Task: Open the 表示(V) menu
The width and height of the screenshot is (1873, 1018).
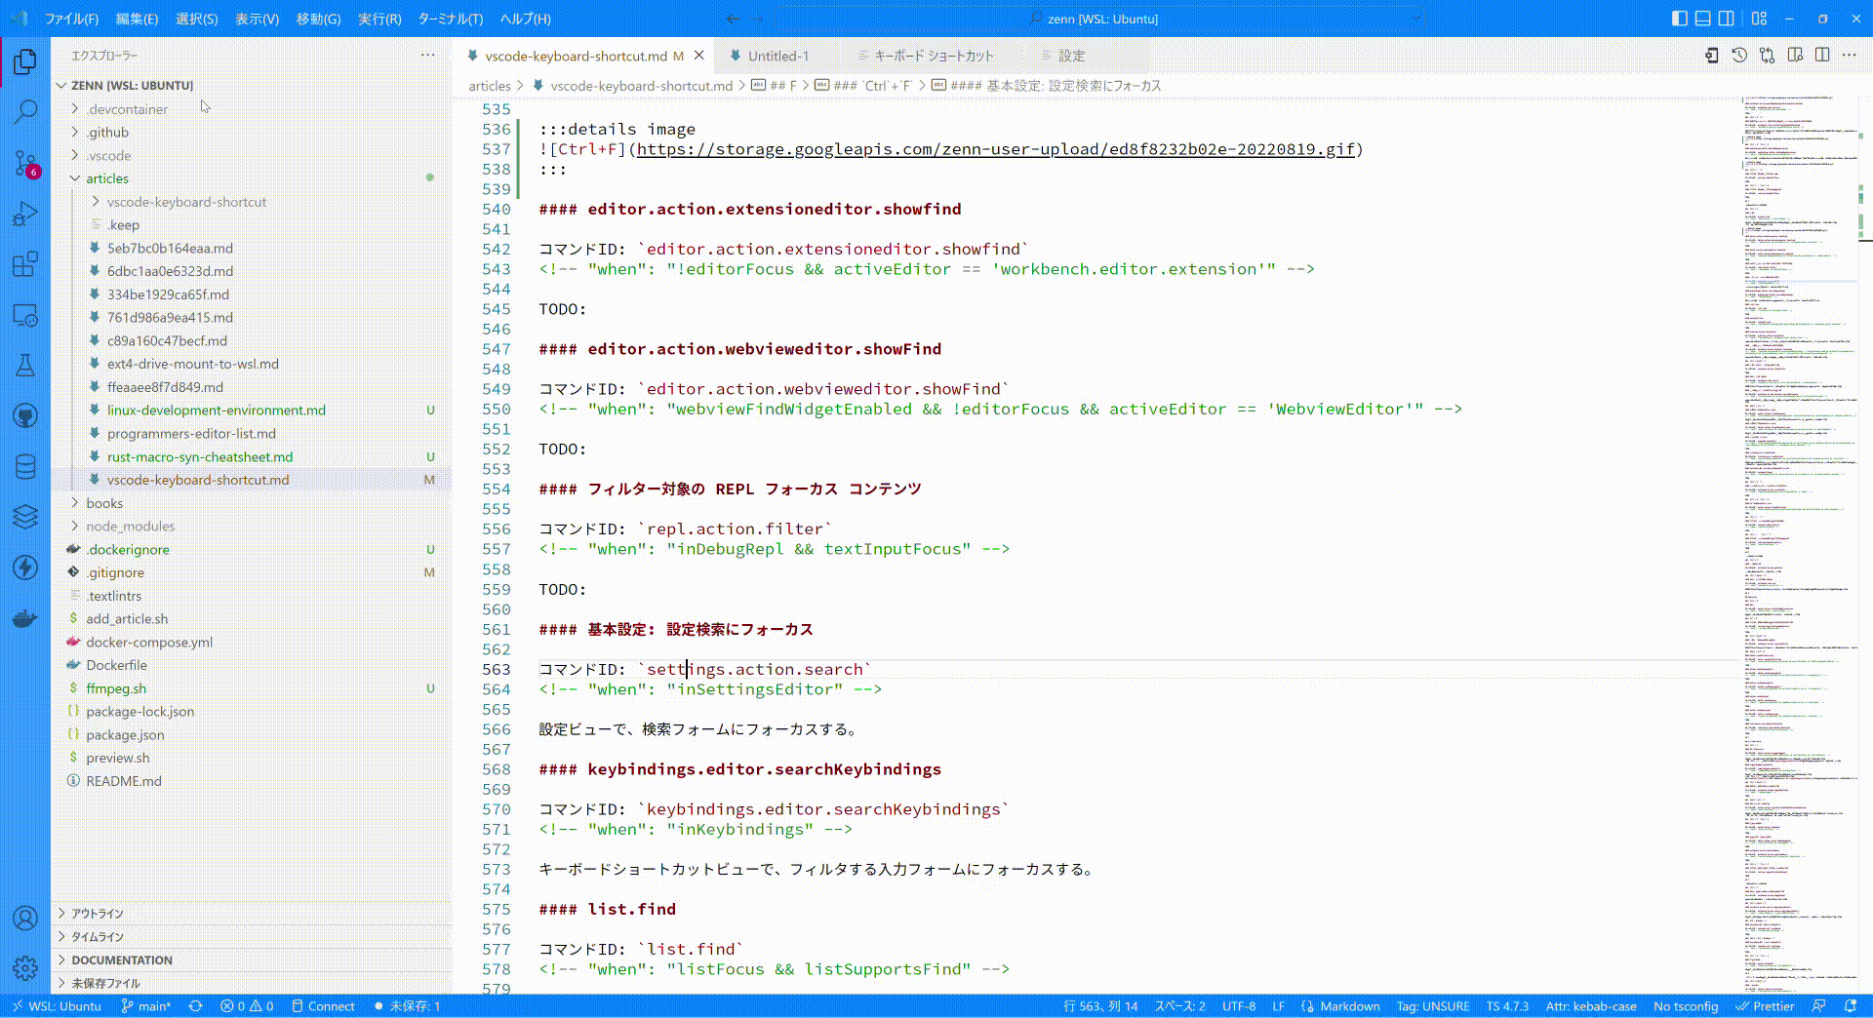Action: [x=257, y=19]
